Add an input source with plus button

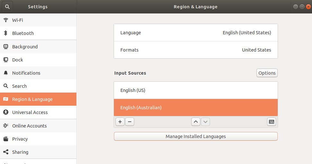(120, 122)
